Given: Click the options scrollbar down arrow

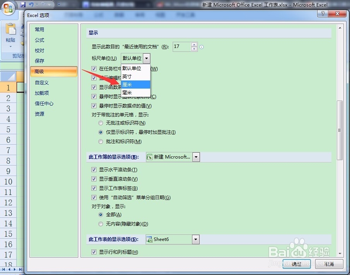Looking at the screenshot, I should 340,254.
